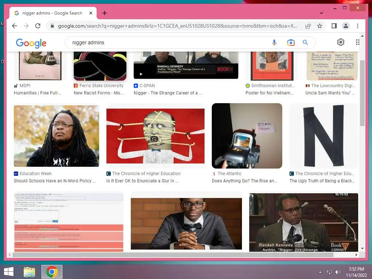Search by image with the camera icon
Screen dimensions: 372x279
pos(291,43)
